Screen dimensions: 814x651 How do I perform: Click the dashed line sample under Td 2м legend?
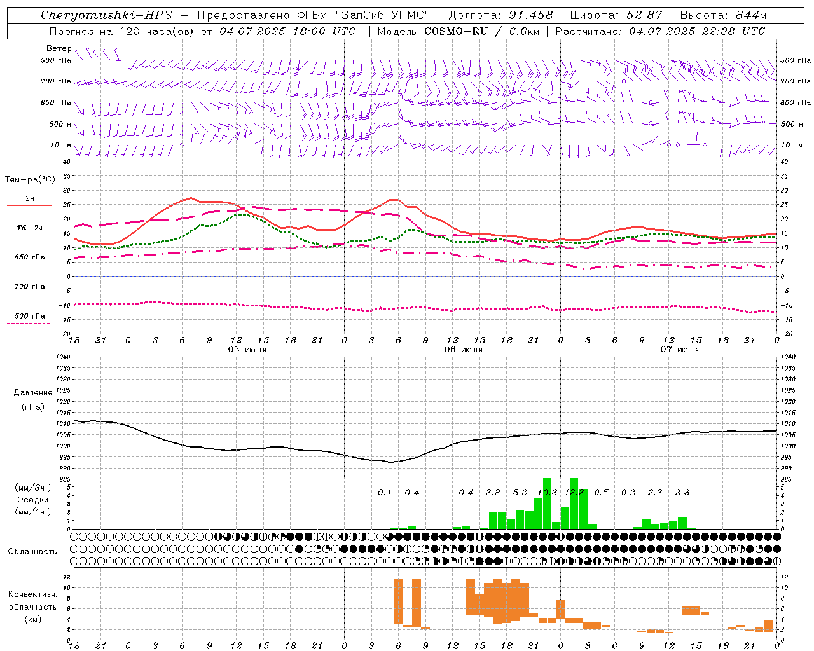[x=29, y=235]
